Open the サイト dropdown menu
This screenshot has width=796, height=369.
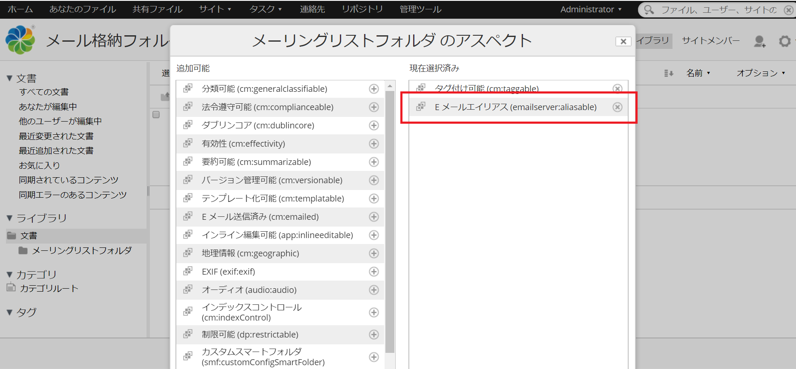pyautogui.click(x=215, y=9)
